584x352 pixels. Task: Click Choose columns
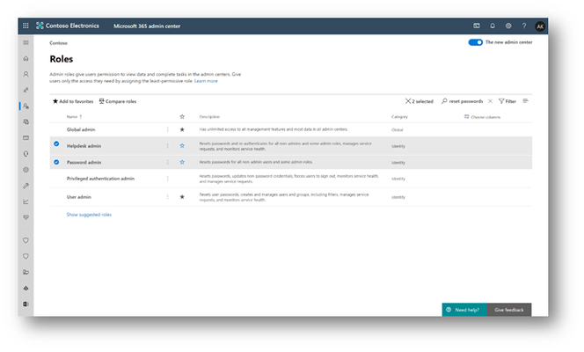482,117
